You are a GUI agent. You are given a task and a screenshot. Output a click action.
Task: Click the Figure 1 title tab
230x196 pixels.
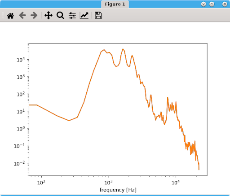(115, 4)
